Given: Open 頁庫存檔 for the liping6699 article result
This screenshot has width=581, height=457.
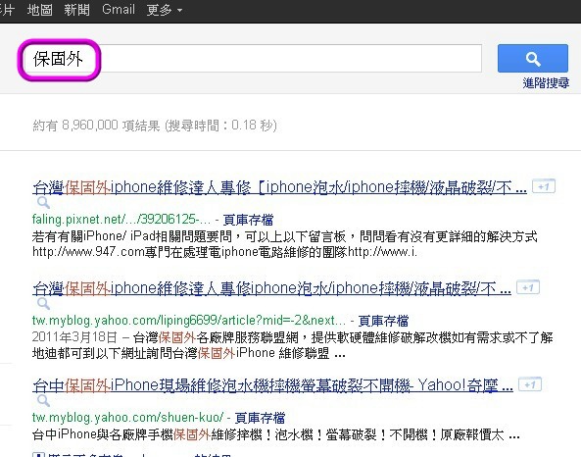Looking at the screenshot, I should (x=383, y=321).
